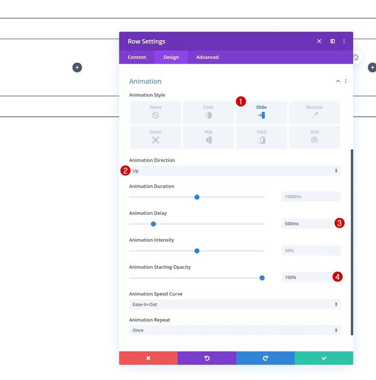Click the Animation Repeat label
Viewport: 376px width, 380px height.
pyautogui.click(x=150, y=320)
